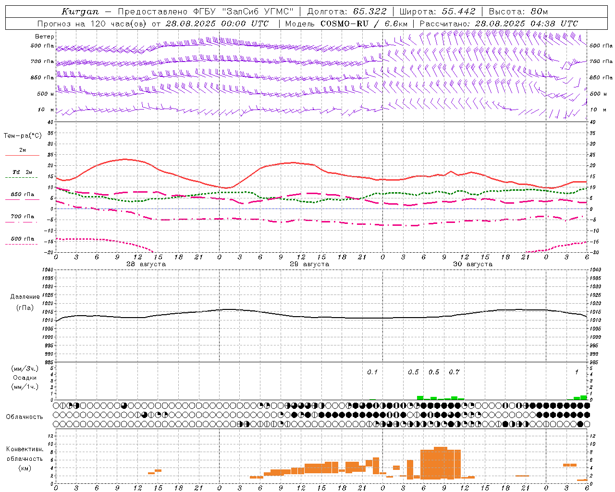This screenshot has height=492, width=615.
Task: Click the "Kurgan" station name in the header
Action: coord(80,12)
